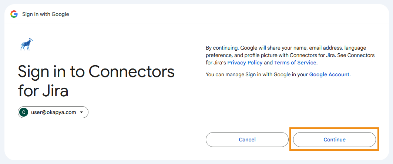
Task: Click the "Sign in with Google" header text
Action: click(46, 14)
